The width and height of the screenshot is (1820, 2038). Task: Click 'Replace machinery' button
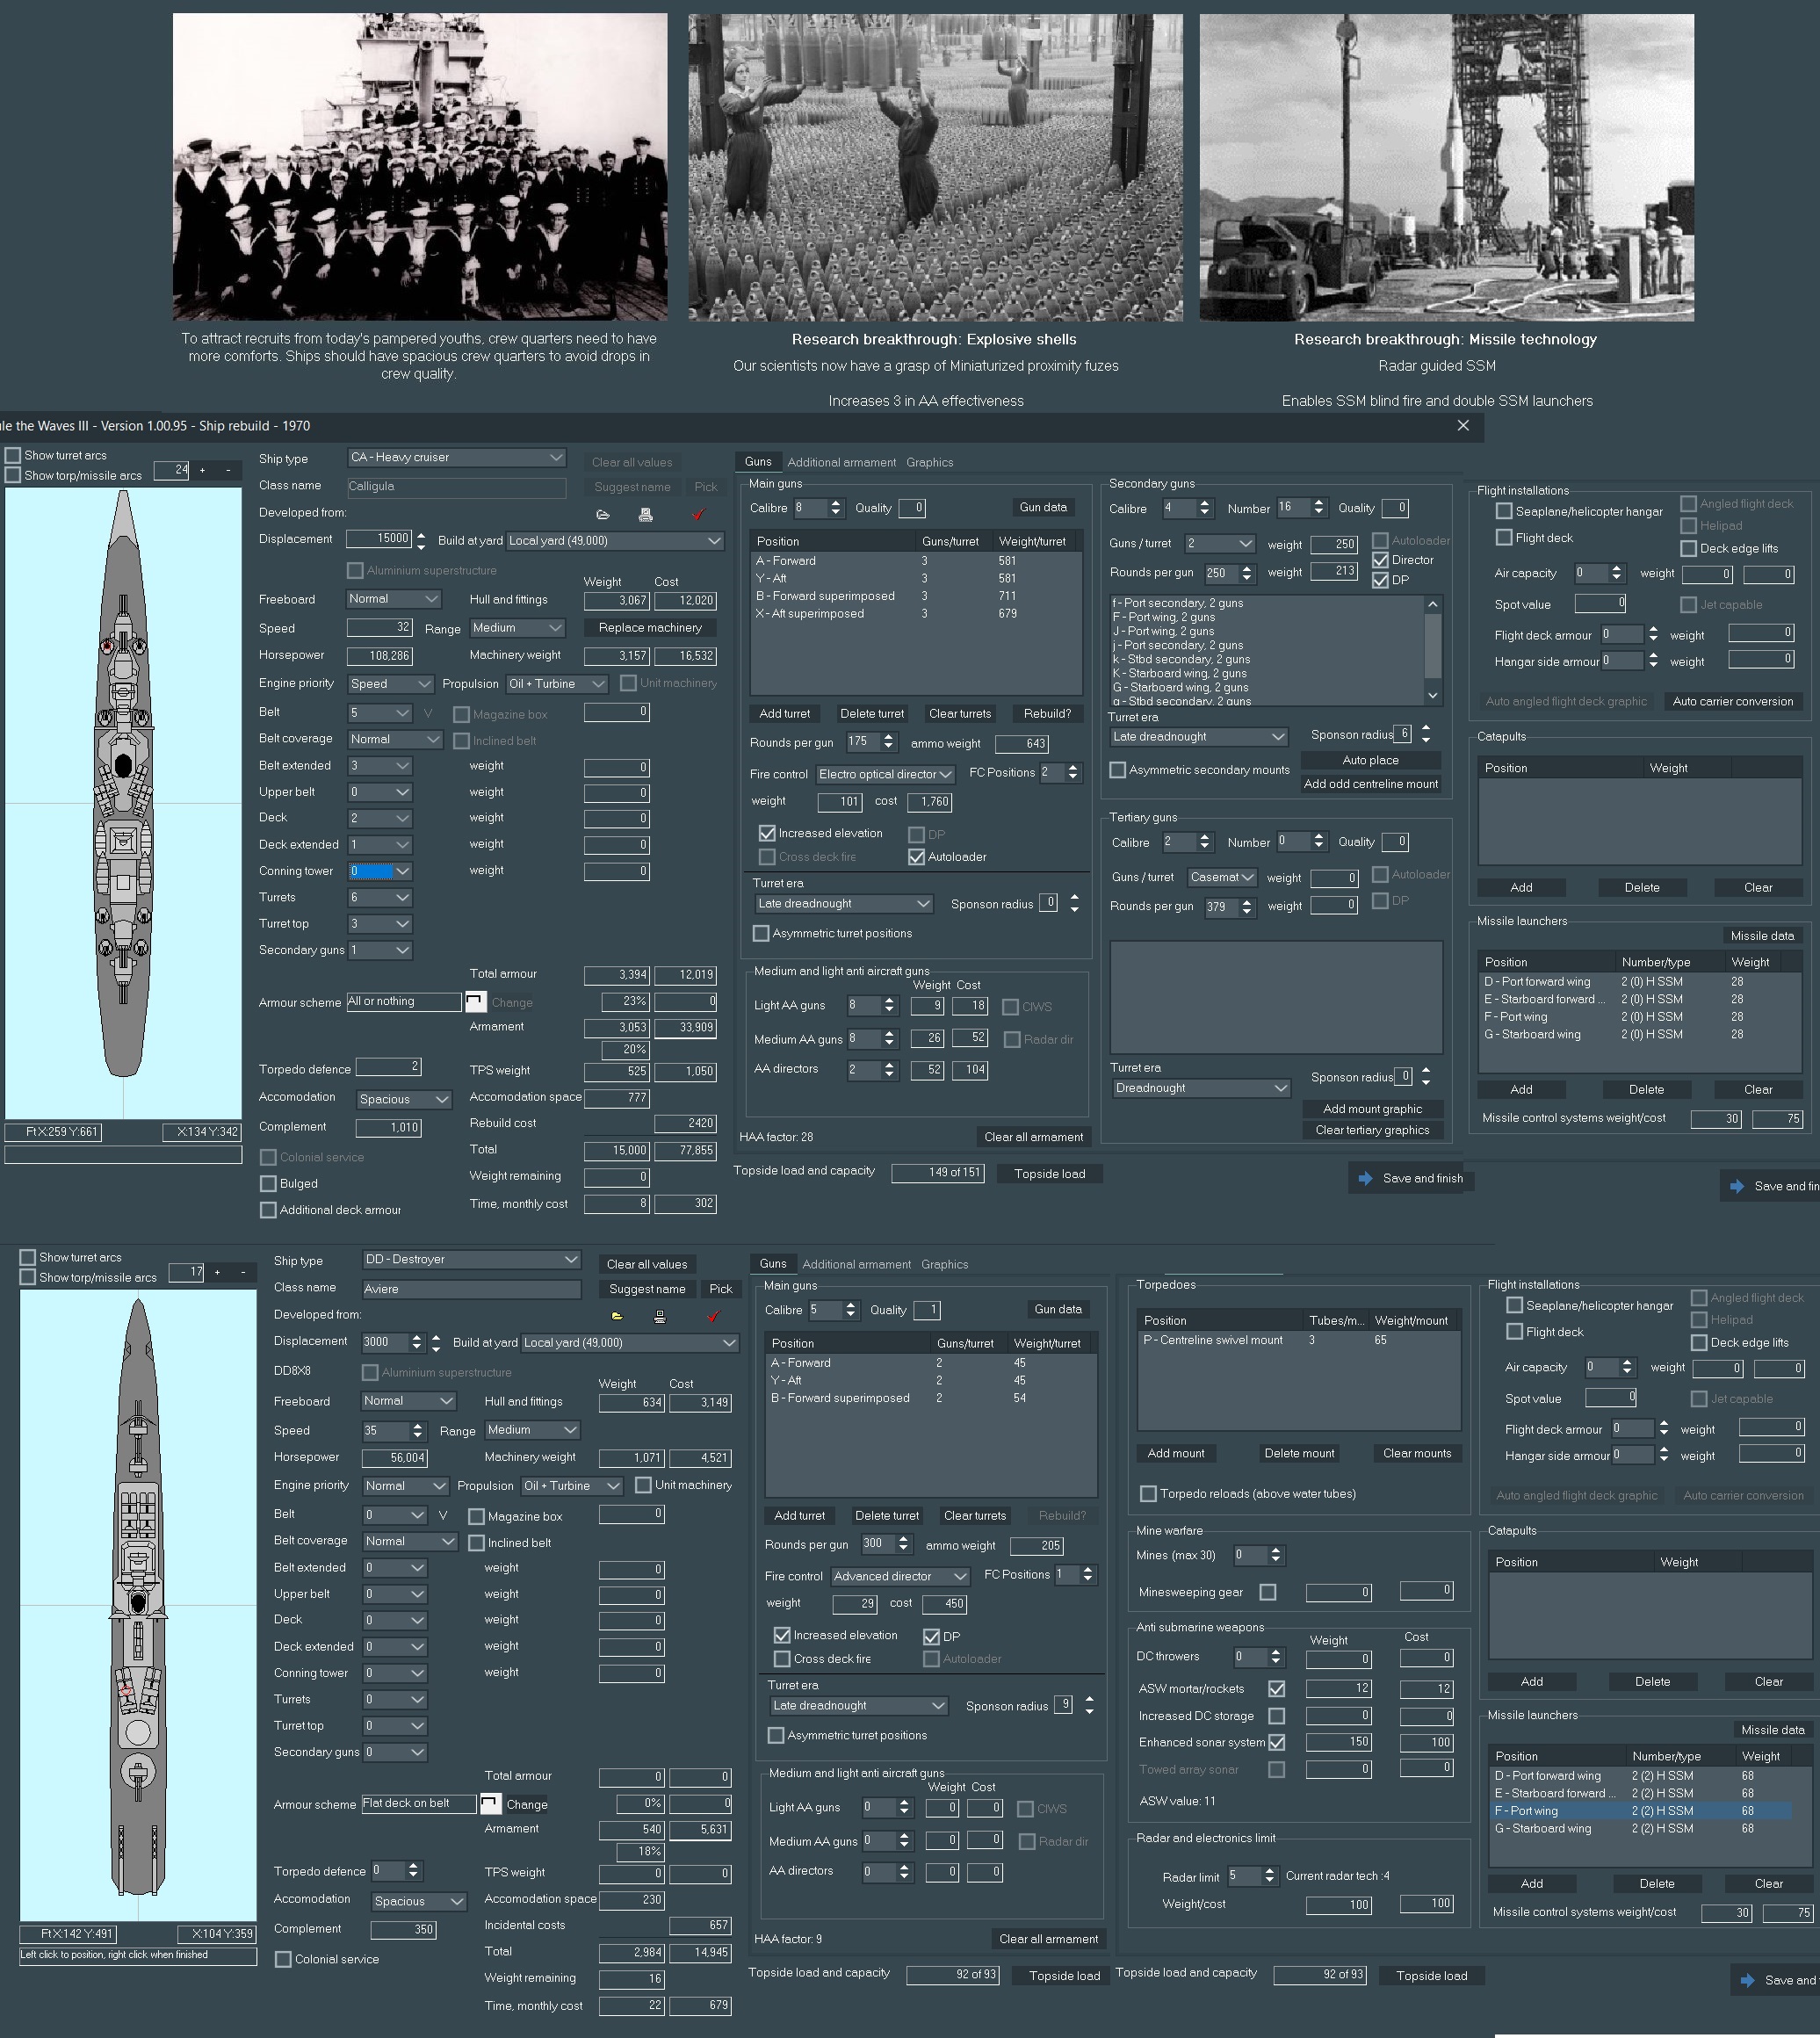coord(650,628)
